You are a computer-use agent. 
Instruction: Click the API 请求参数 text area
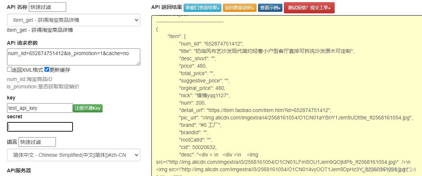point(73,57)
